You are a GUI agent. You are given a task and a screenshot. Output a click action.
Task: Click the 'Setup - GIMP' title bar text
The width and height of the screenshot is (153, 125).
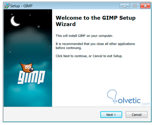pos(21,6)
